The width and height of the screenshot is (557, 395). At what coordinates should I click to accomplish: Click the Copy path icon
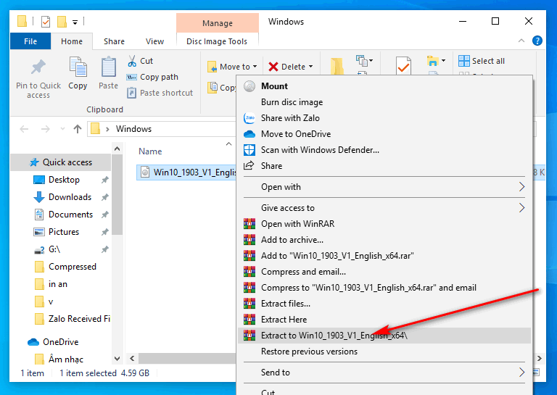pyautogui.click(x=132, y=77)
